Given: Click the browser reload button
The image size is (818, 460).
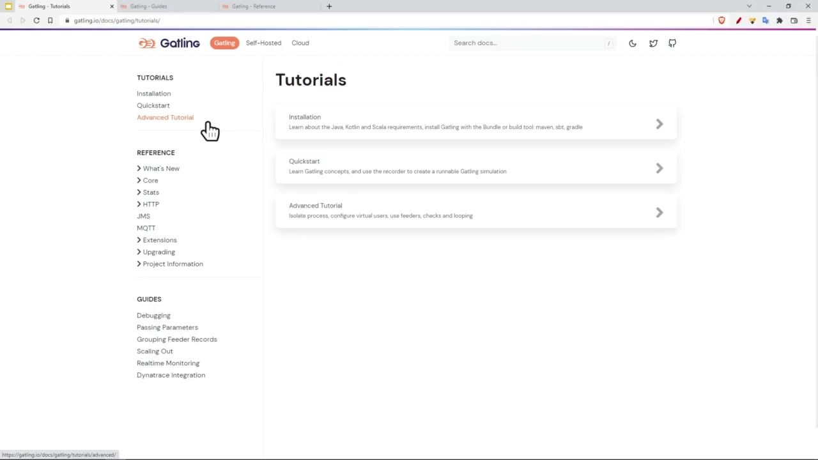Looking at the screenshot, I should click(x=36, y=20).
